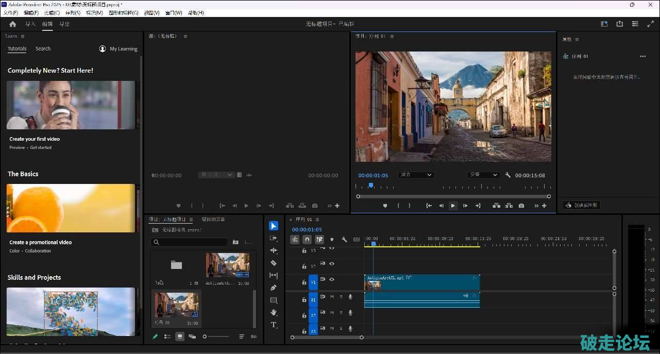The height and width of the screenshot is (354, 660).
Task: Mute audio track A1
Action: point(332,297)
